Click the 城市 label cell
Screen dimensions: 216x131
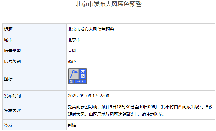34,40
